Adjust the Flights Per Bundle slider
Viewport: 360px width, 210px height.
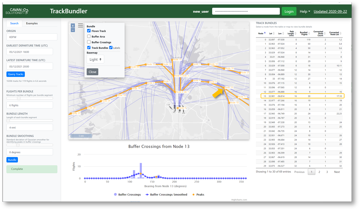pos(19,98)
